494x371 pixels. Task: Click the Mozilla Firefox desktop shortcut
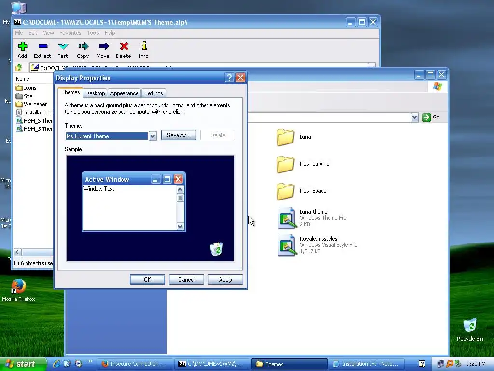pyautogui.click(x=18, y=290)
